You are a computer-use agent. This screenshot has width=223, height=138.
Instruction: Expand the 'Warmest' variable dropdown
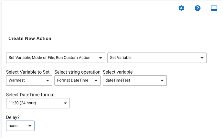coord(29,80)
